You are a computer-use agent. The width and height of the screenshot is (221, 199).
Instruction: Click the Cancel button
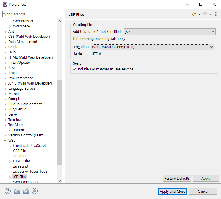tap(203, 192)
